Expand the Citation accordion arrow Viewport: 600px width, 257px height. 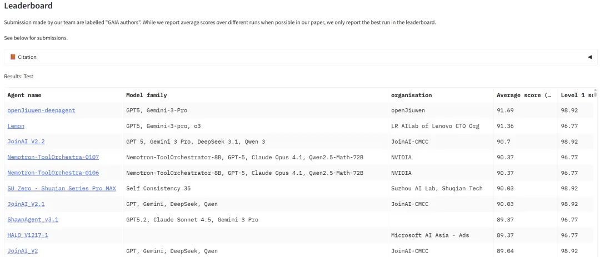click(589, 57)
